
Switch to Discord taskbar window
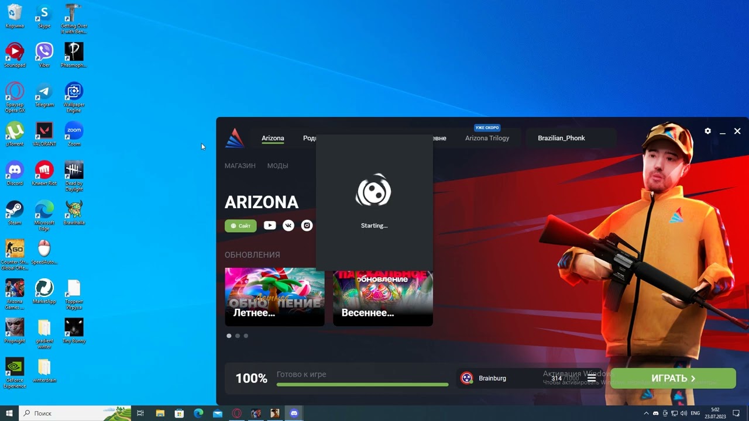(x=294, y=413)
